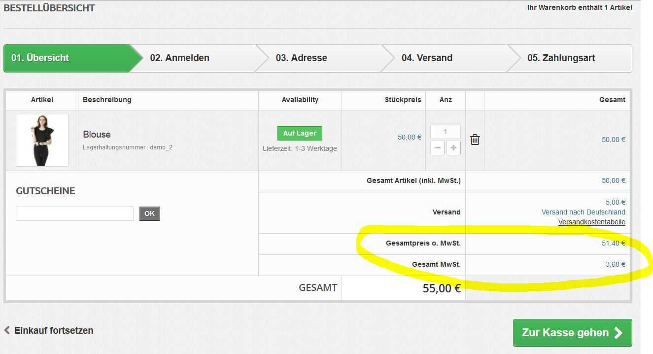Click the 55,00 € total amount
The image size is (653, 354).
(442, 288)
